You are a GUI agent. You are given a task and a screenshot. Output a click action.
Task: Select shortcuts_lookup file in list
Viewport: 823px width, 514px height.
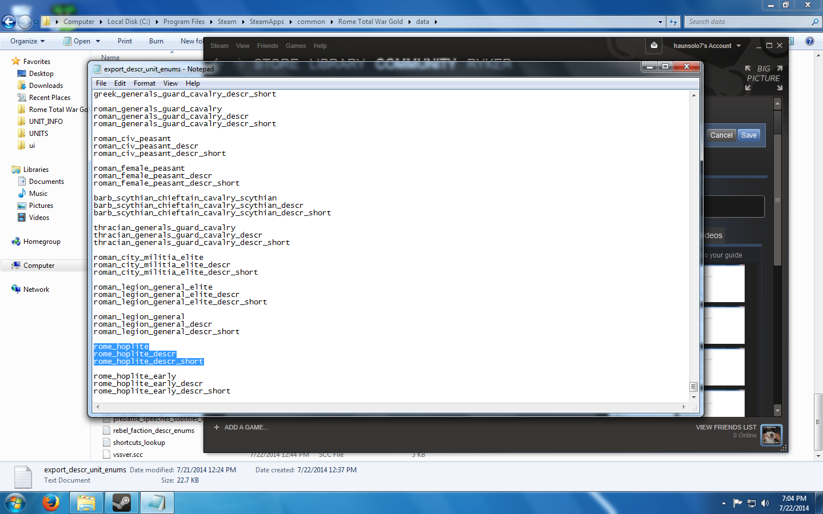click(x=139, y=443)
